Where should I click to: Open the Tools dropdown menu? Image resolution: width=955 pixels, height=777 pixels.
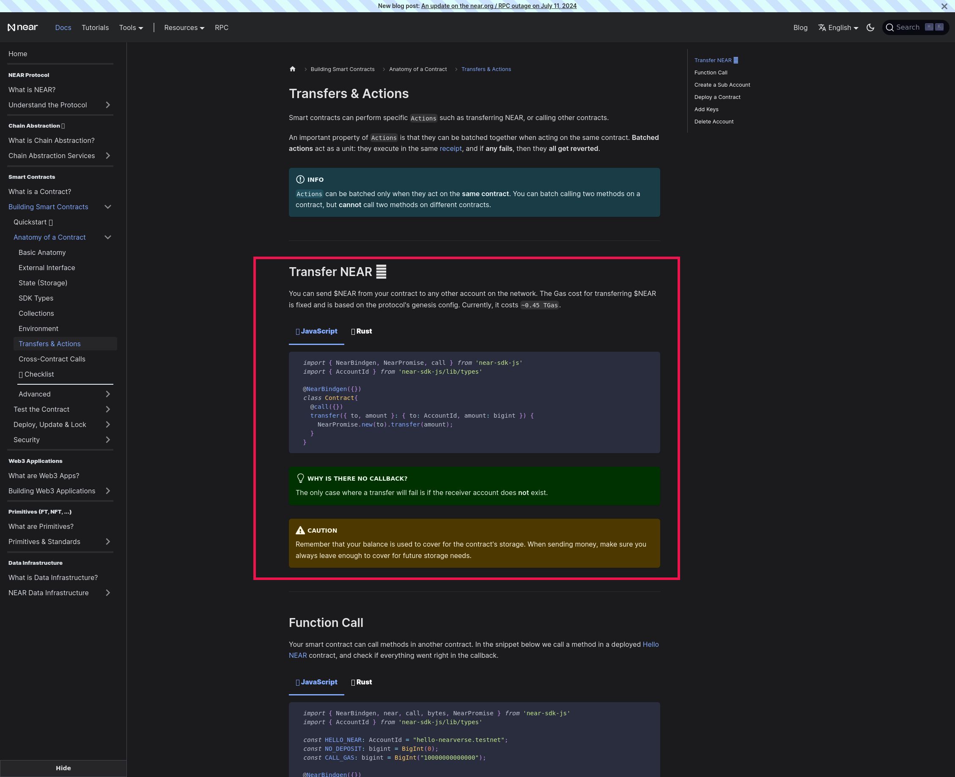pos(131,27)
